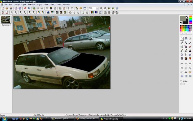Select the Spray tool
The width and height of the screenshot is (193, 121).
[x=186, y=47]
